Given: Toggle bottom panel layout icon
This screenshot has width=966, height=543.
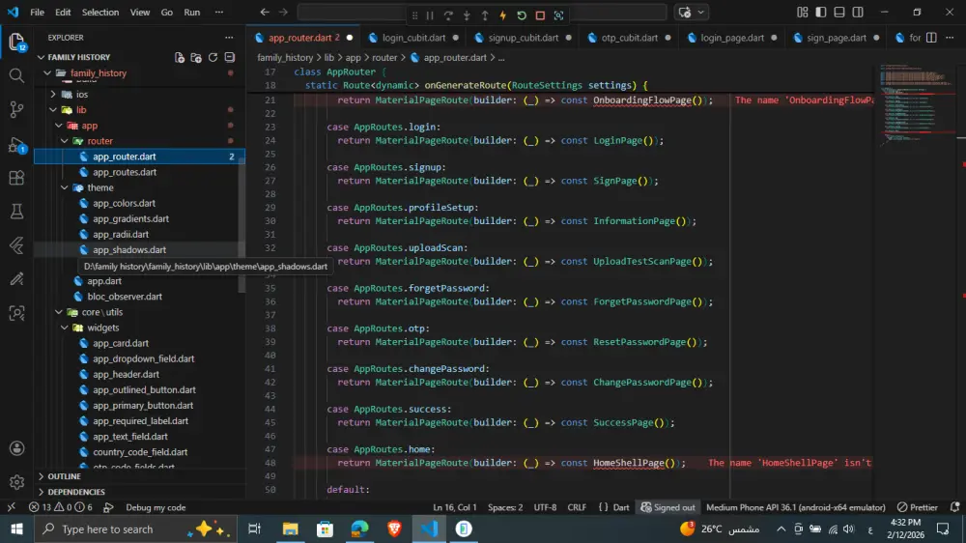Looking at the screenshot, I should point(839,13).
